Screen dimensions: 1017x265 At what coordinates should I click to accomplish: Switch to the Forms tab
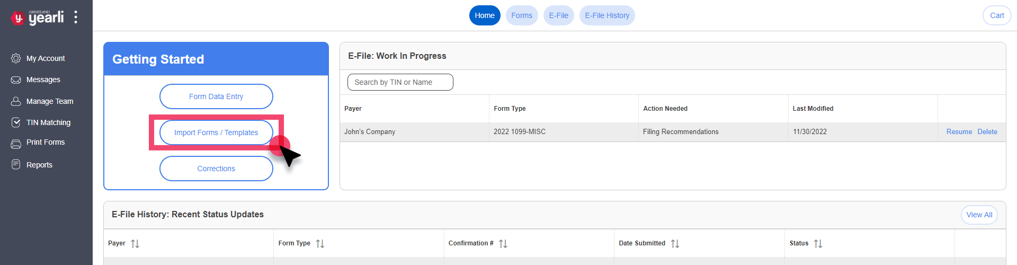pos(522,15)
